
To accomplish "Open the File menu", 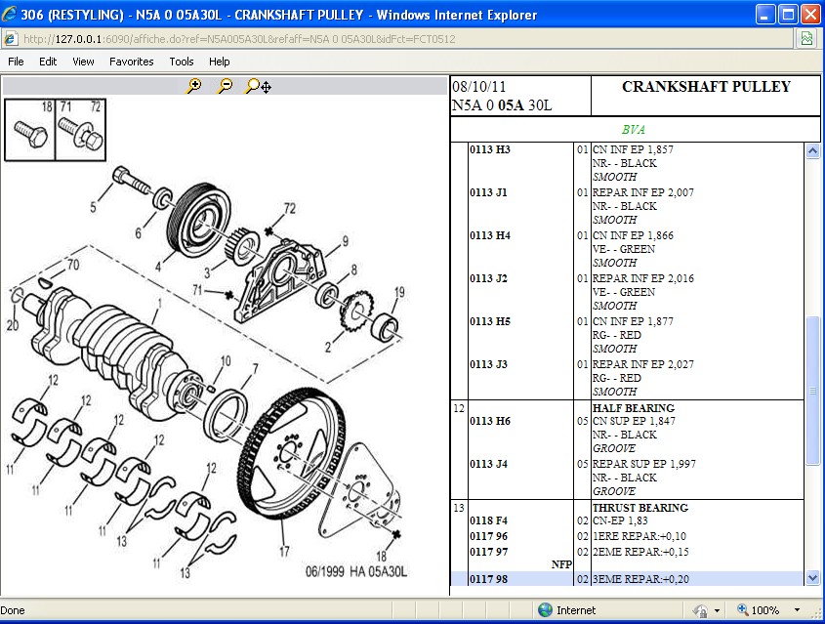I will 16,62.
